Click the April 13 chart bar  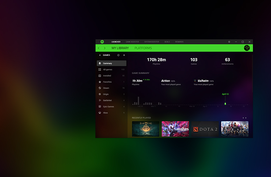(x=225, y=104)
